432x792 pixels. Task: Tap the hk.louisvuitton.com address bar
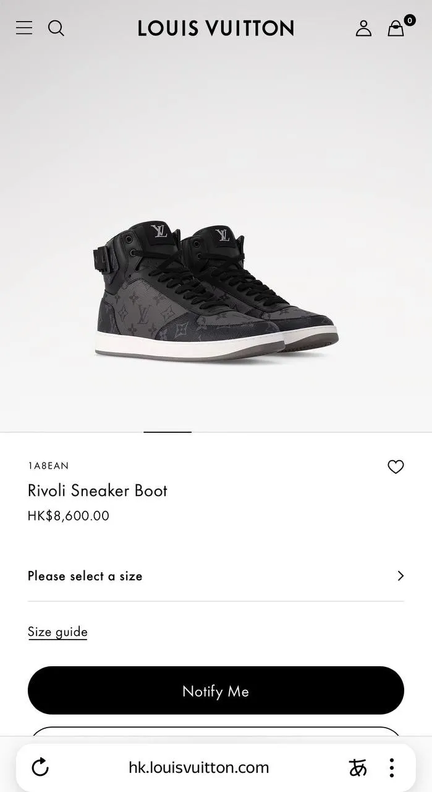coord(198,768)
